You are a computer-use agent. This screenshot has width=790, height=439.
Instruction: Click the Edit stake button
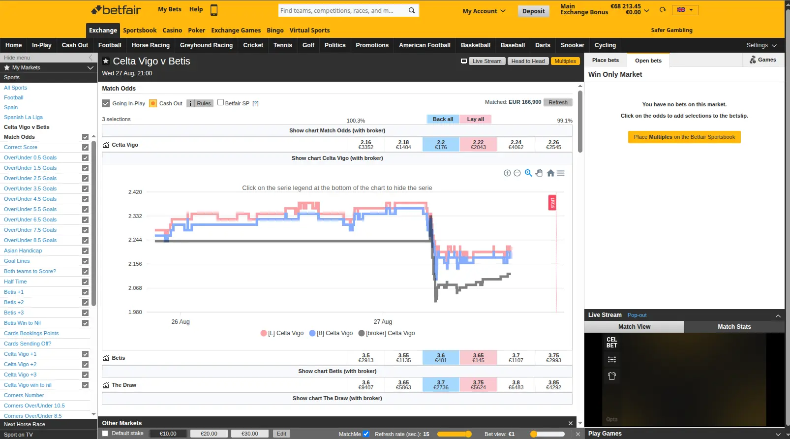(281, 434)
